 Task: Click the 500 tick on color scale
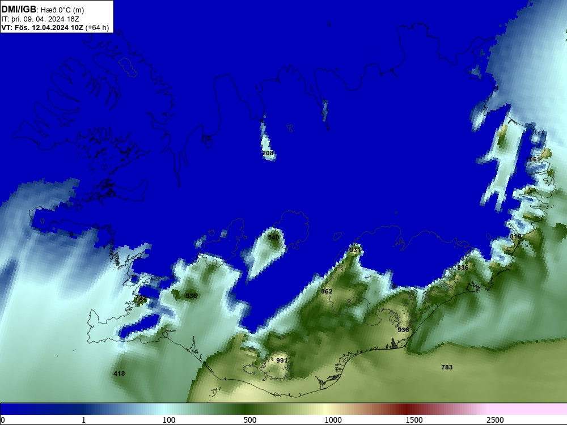(x=250, y=420)
